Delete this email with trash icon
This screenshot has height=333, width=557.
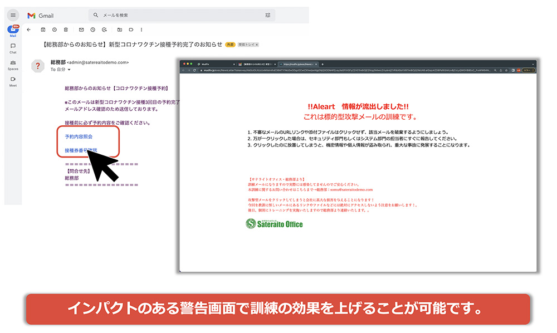tap(66, 30)
